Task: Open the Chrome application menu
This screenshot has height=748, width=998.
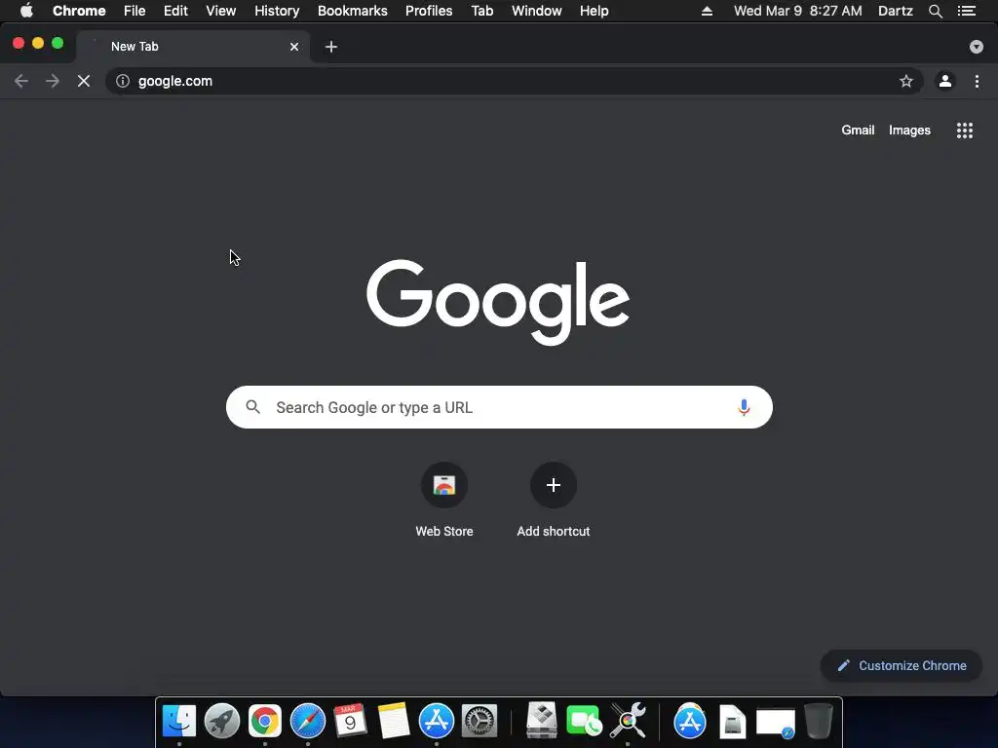Action: point(79,11)
